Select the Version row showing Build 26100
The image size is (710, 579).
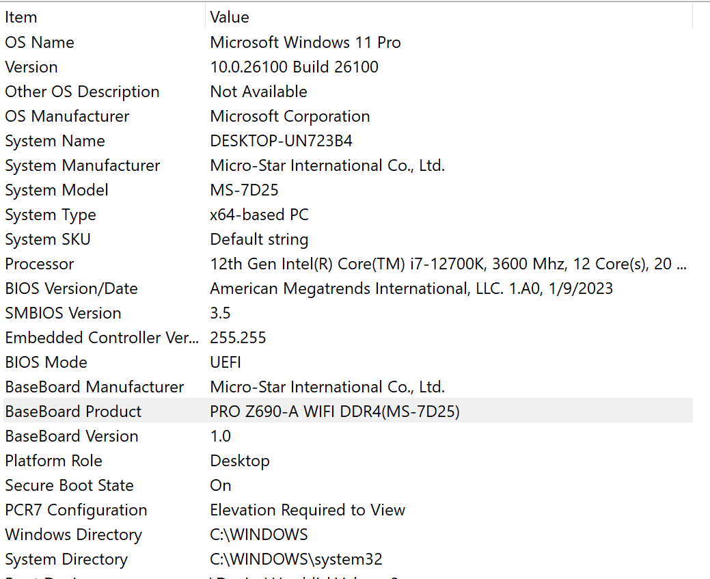click(31, 67)
